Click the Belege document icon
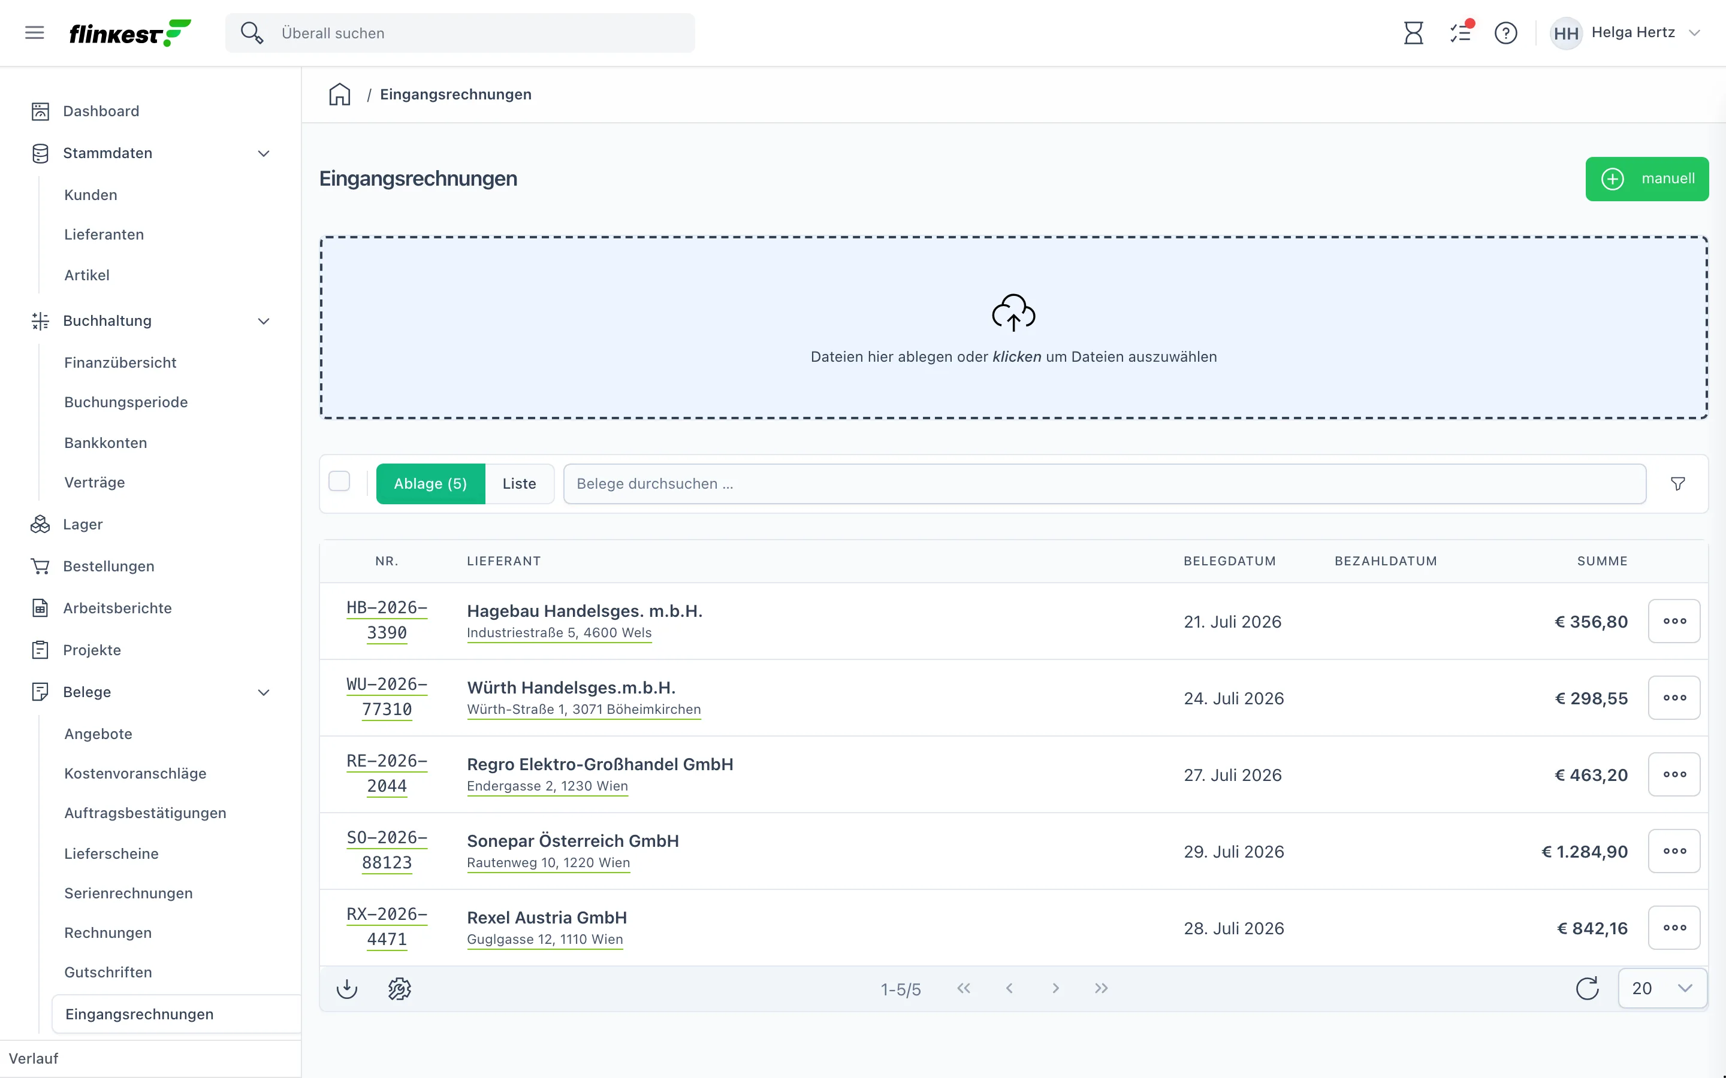The width and height of the screenshot is (1726, 1078). (40, 692)
